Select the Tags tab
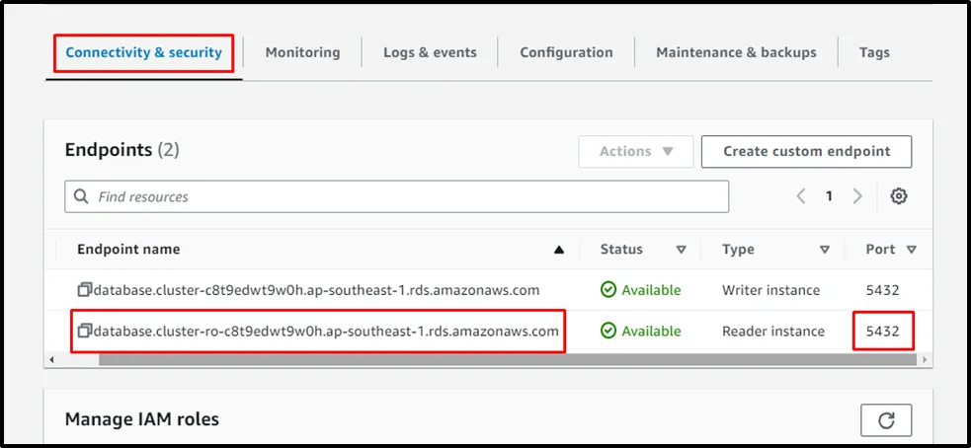 pyautogui.click(x=874, y=52)
